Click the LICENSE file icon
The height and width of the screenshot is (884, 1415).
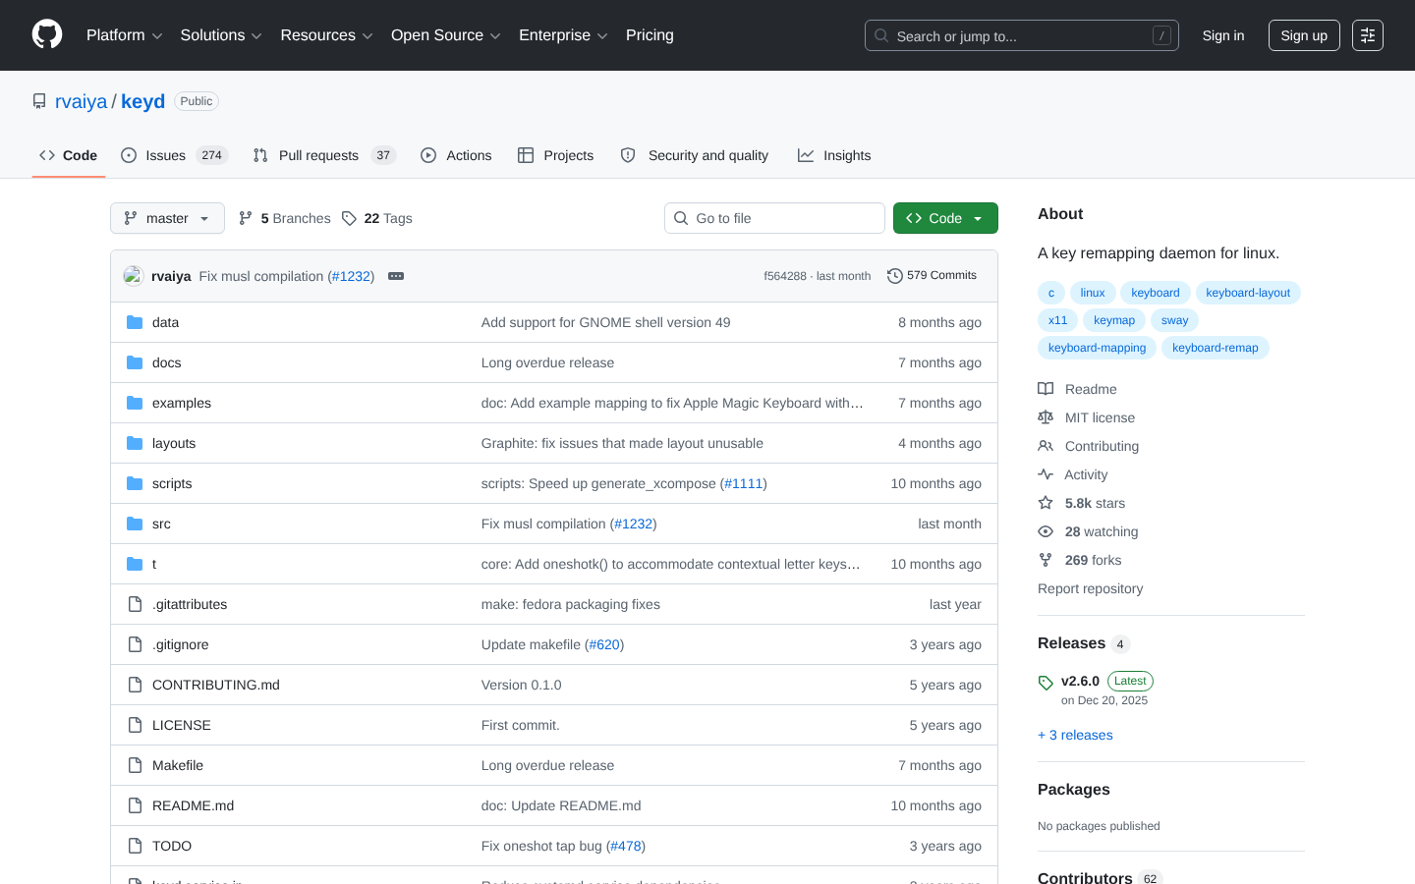coord(135,725)
